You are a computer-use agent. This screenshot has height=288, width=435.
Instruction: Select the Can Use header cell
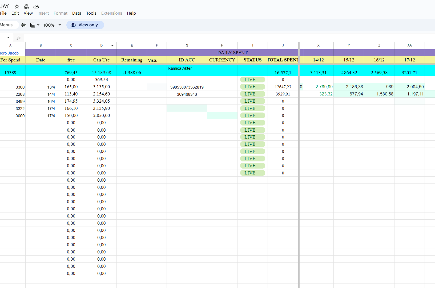(x=101, y=60)
